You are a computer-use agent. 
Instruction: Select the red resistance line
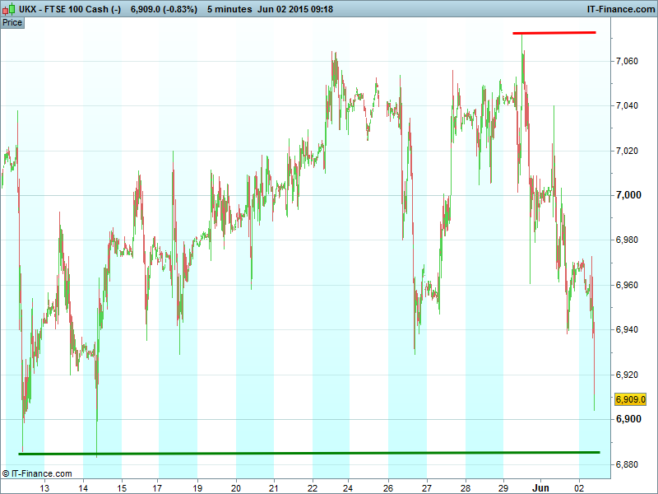[x=554, y=33]
